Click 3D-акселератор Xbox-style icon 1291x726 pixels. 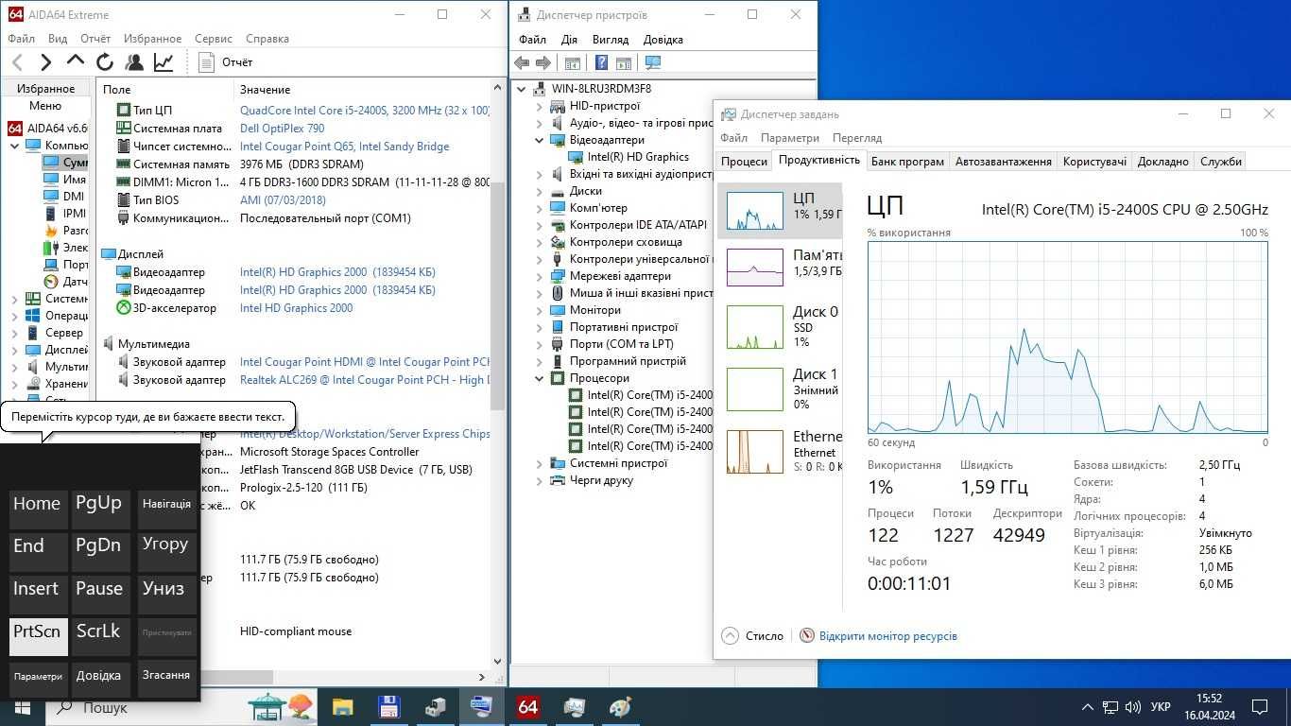[123, 308]
